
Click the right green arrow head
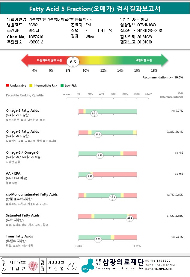[165, 60]
